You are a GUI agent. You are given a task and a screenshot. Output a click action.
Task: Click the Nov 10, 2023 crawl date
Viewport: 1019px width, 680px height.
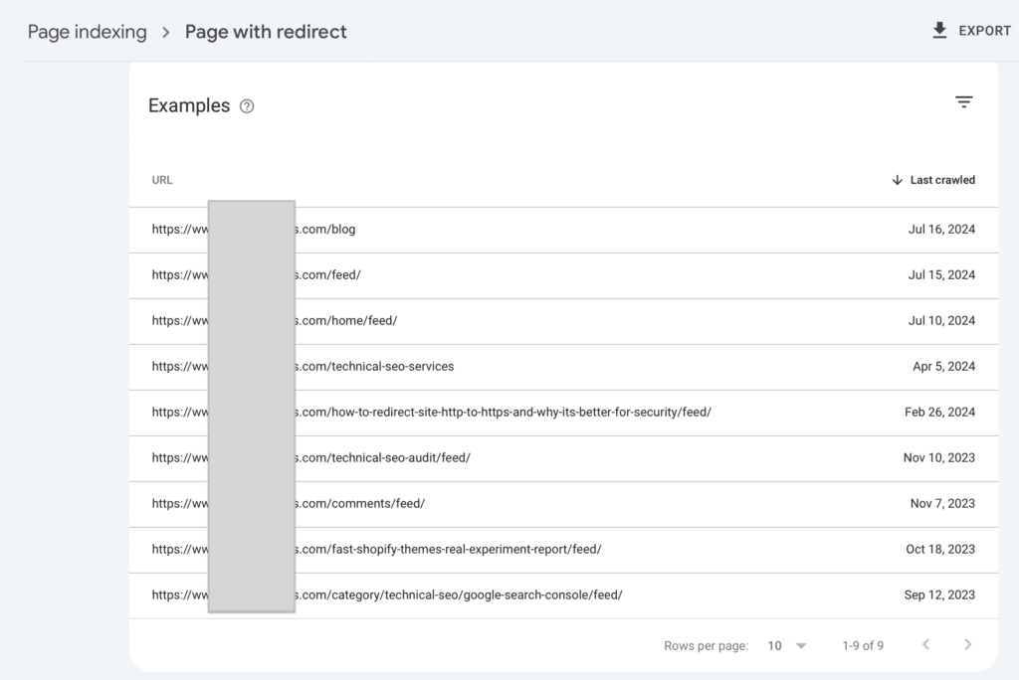point(939,458)
